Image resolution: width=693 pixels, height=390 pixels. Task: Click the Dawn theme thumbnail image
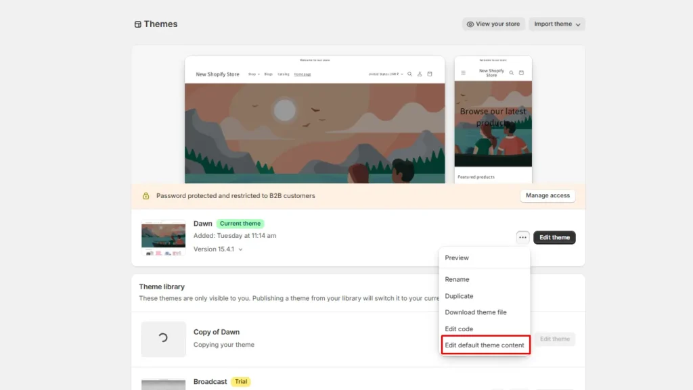click(x=162, y=238)
